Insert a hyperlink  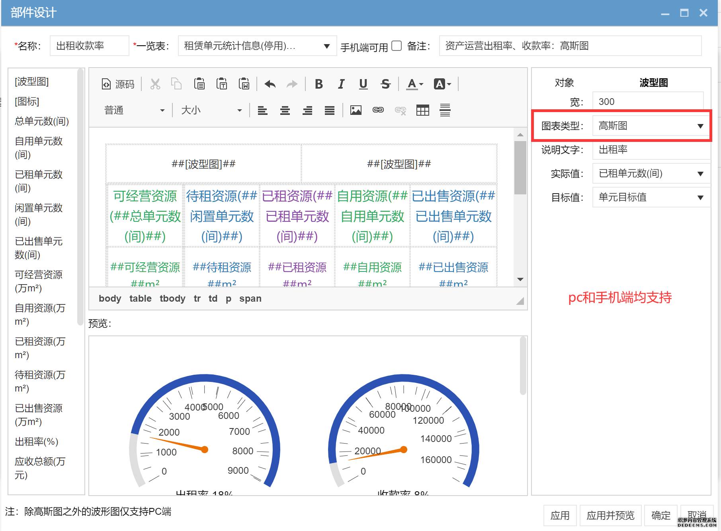point(378,110)
